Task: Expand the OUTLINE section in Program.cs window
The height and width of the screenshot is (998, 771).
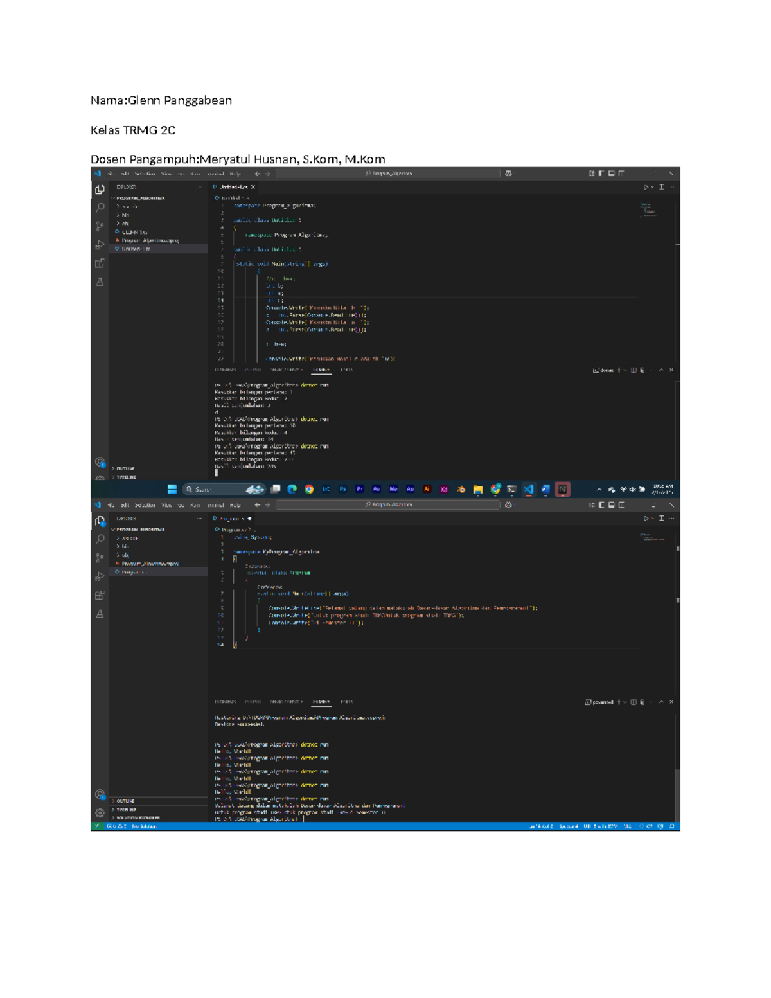Action: tap(159, 801)
